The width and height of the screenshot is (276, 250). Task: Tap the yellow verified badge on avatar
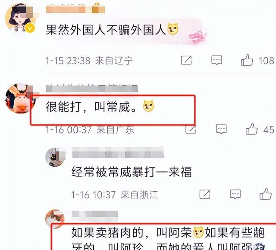(30, 28)
